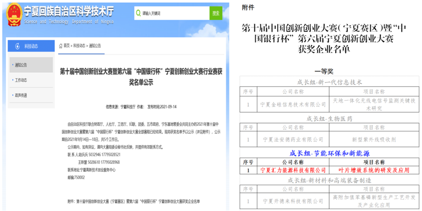Image resolution: width=422 pixels, height=211 pixels.
Task: Click cell 宁夏开德来科技有限公司
Action: pos(293,201)
